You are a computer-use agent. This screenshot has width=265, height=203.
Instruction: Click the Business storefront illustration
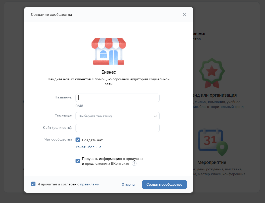click(109, 52)
